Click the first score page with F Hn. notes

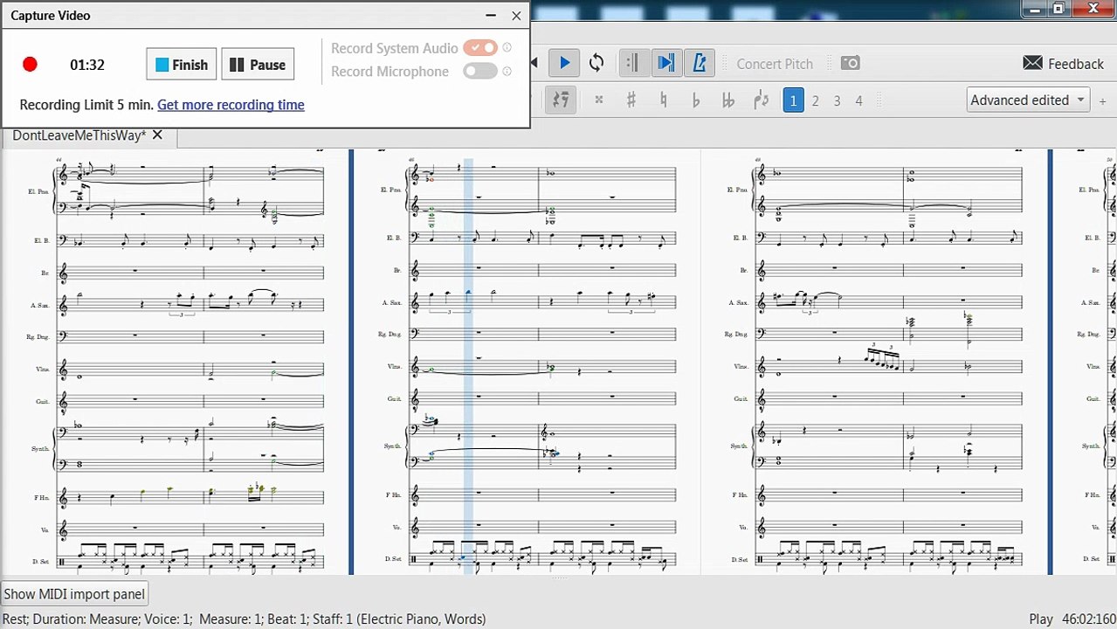(176, 362)
